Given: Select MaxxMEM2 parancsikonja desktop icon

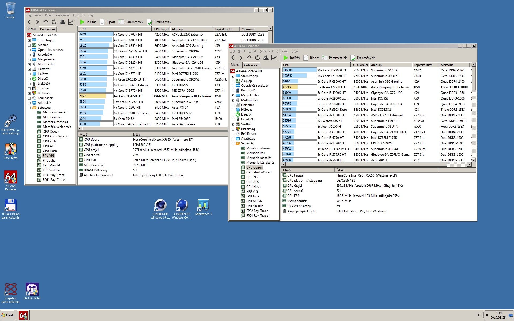Looking at the screenshot, I should [x=10, y=125].
